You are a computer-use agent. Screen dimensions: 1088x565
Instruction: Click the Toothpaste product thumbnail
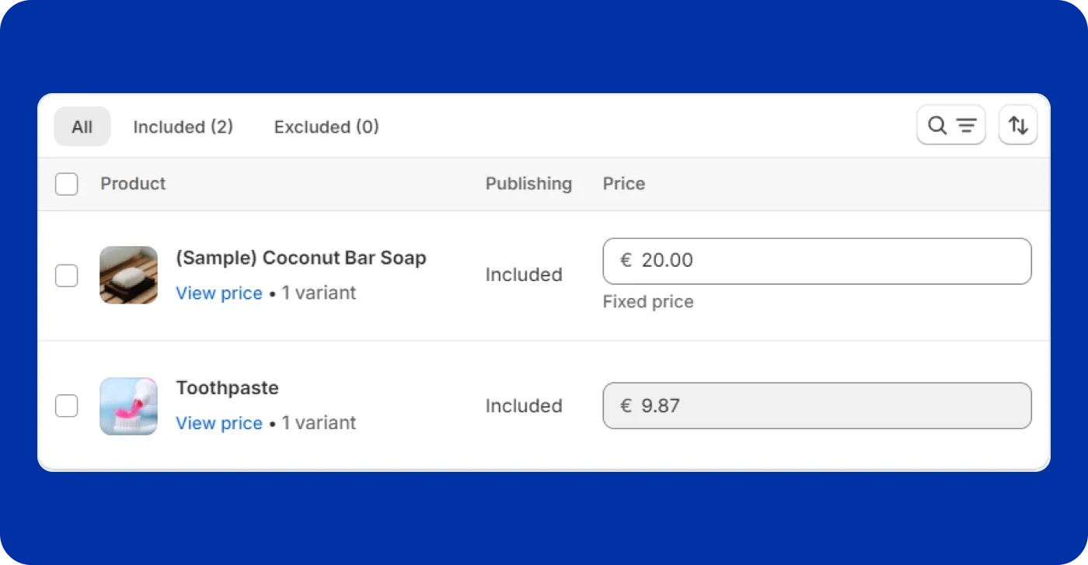point(128,405)
